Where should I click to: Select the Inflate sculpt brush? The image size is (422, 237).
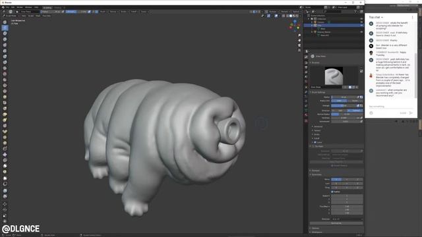(x=5, y=57)
